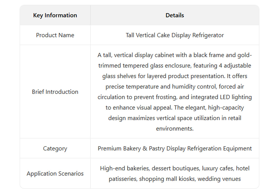Click the Key Information column header
Viewport: 279px width, 195px height.
tap(55, 15)
